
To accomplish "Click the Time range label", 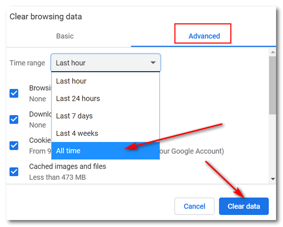I will [27, 63].
